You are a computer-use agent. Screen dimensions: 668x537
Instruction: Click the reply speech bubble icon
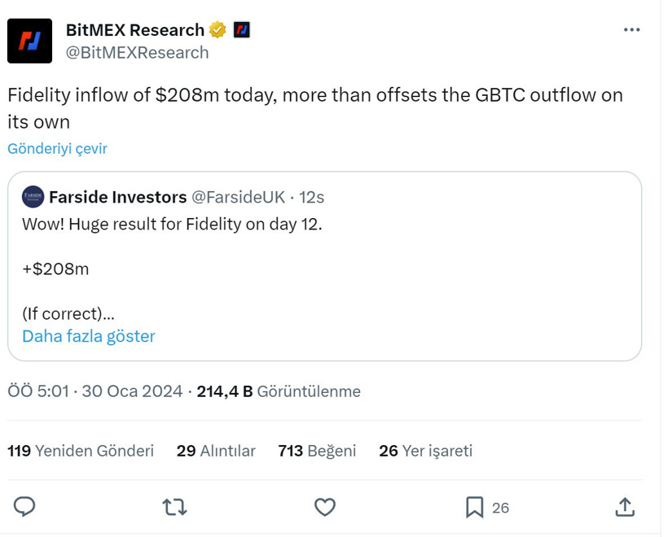(x=25, y=507)
